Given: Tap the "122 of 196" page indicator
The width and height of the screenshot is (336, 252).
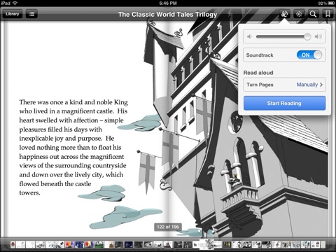Looking at the screenshot, I should [x=168, y=227].
